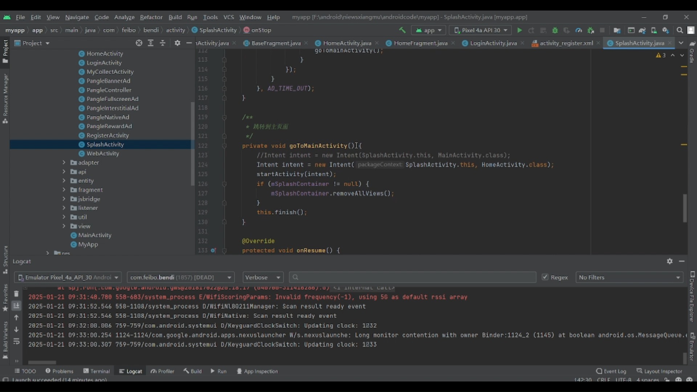Expand the adapter folder in Project tree

pos(64,162)
